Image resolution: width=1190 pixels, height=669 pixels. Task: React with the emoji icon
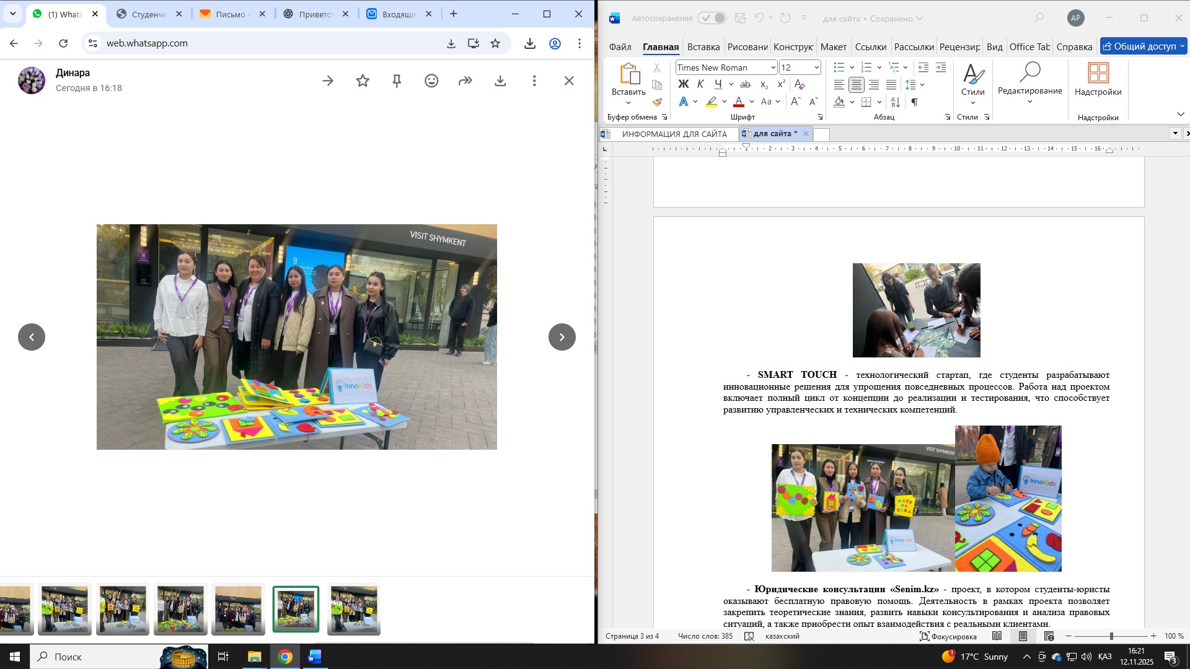coord(431,81)
